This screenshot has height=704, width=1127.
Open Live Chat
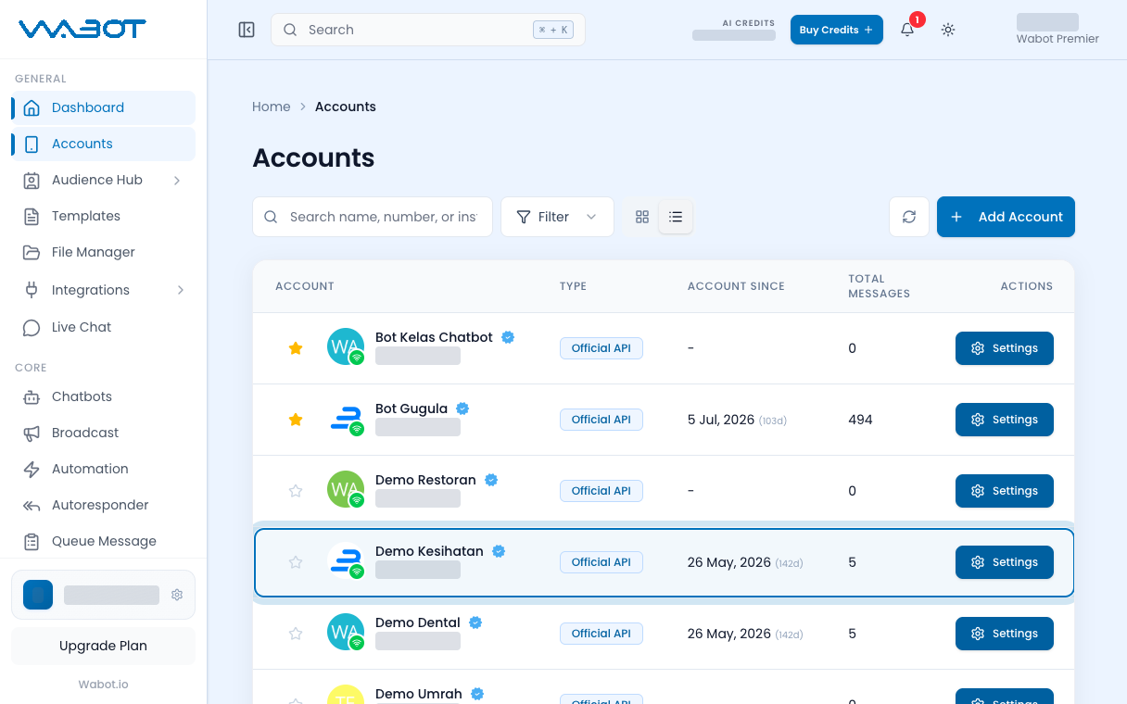pos(104,327)
